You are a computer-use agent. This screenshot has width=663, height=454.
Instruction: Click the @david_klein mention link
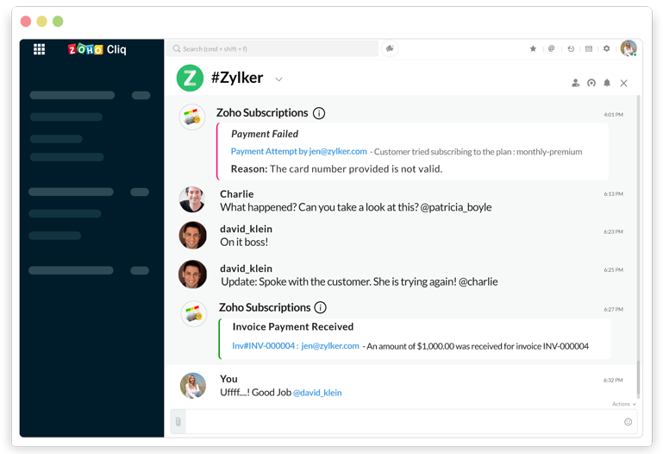click(317, 393)
